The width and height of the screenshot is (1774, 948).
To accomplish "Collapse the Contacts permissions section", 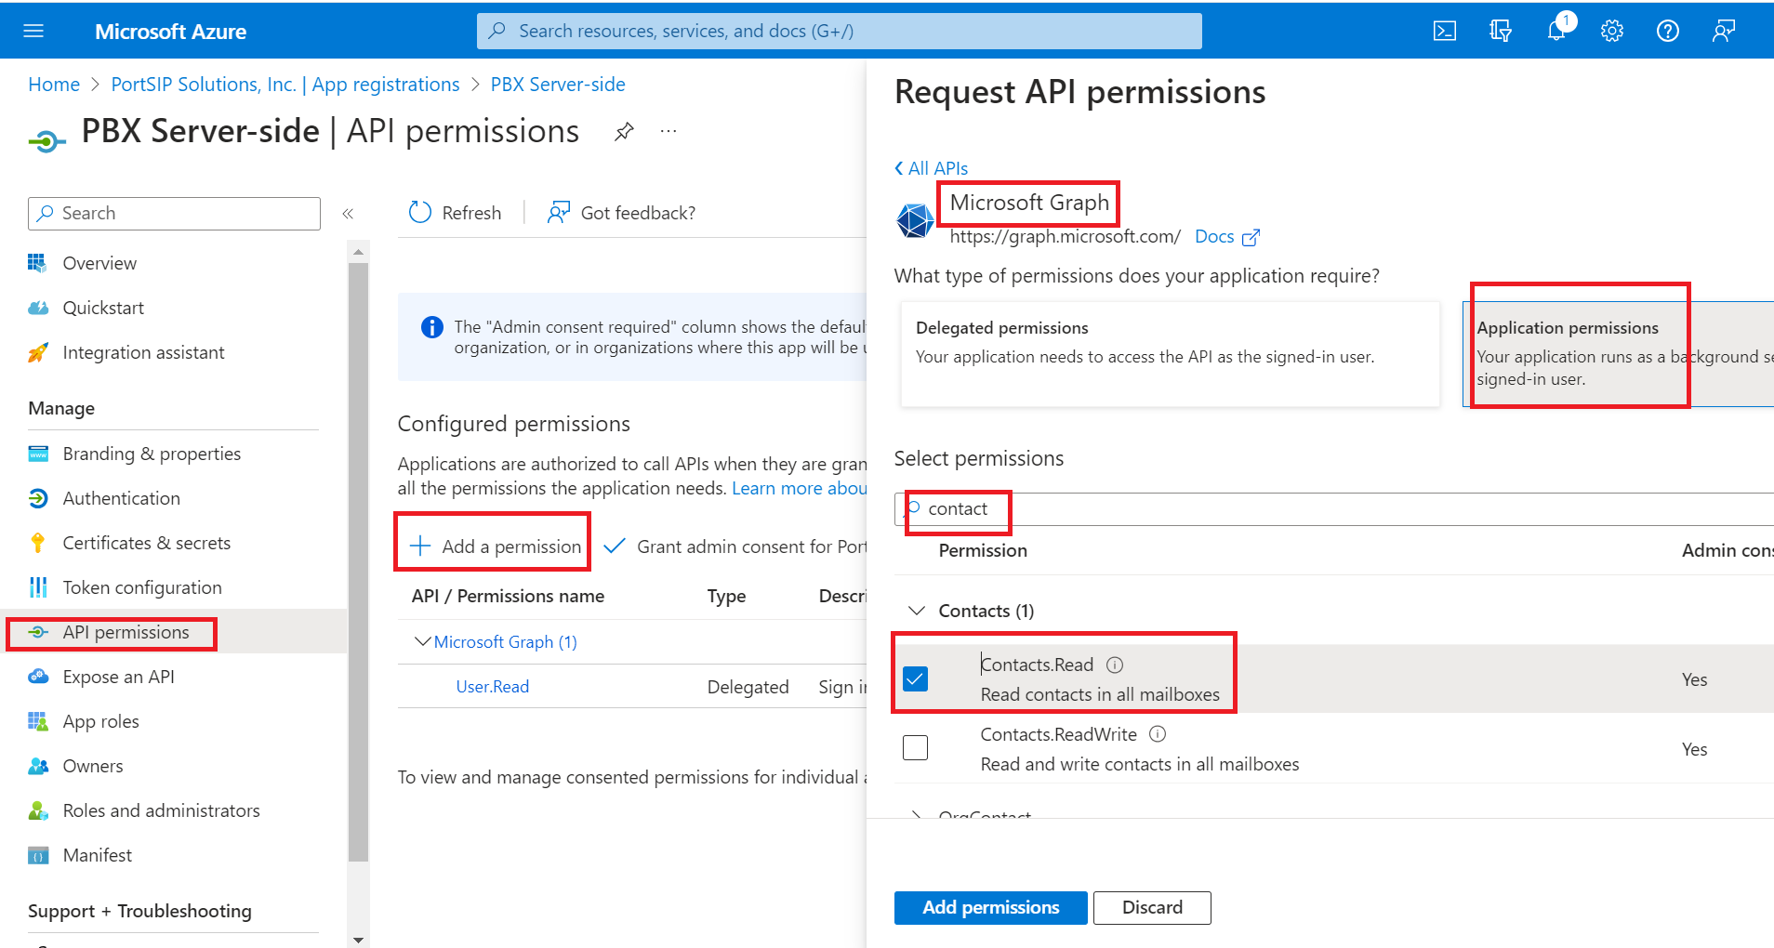I will point(917,611).
